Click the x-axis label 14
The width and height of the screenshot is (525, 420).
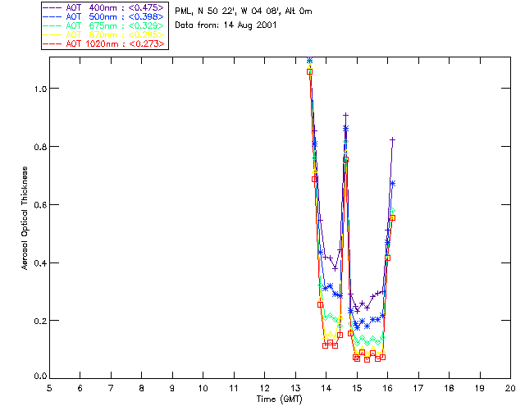coord(326,388)
